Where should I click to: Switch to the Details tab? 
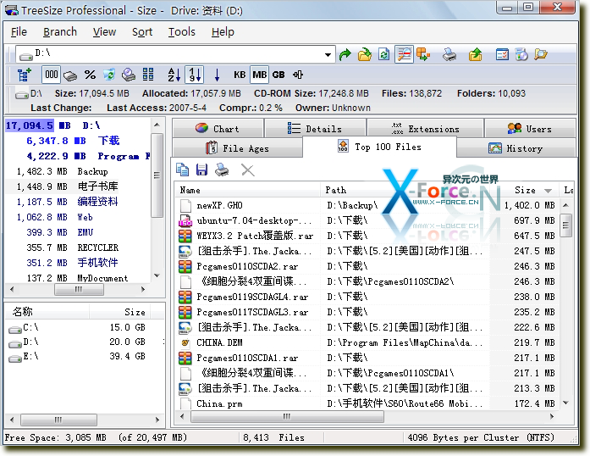pos(316,129)
